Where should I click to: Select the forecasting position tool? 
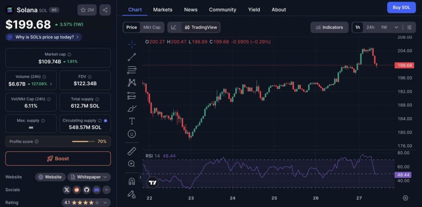pyautogui.click(x=132, y=95)
